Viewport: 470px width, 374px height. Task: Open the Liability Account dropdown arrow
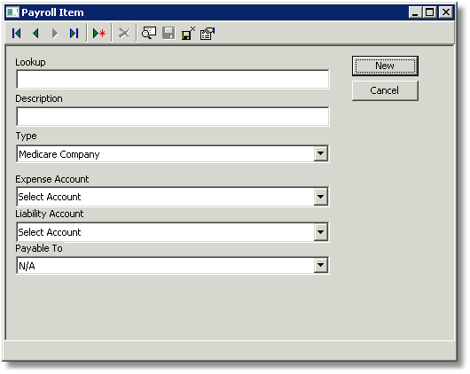321,232
